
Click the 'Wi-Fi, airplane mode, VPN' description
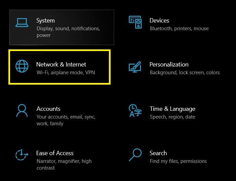pyautogui.click(x=66, y=73)
